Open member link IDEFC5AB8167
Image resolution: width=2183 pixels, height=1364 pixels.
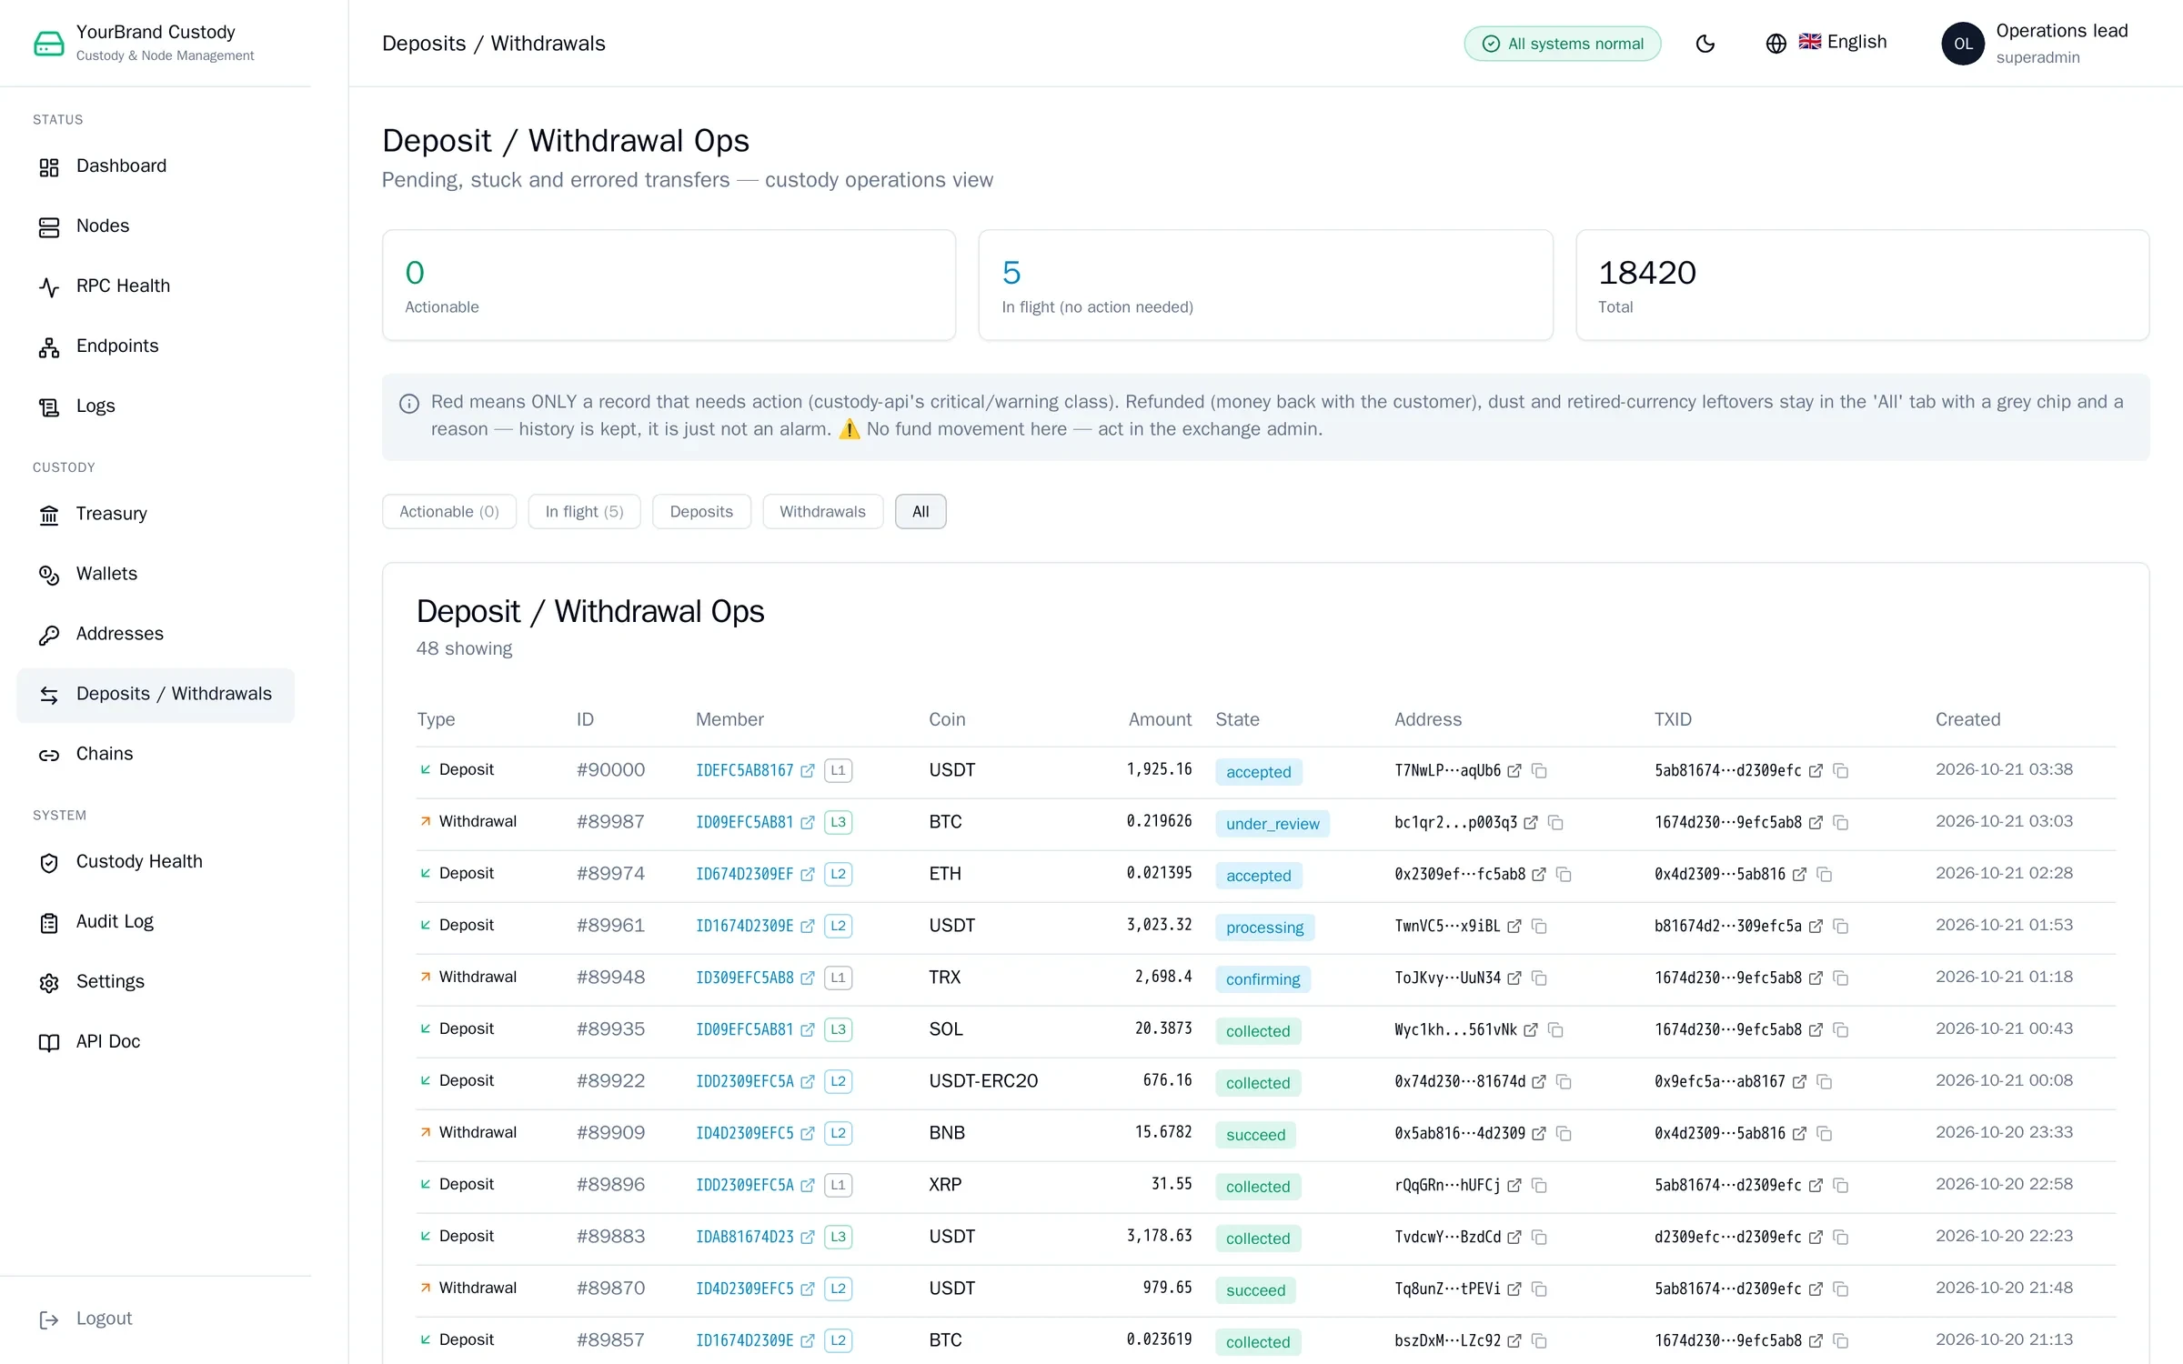pos(755,770)
